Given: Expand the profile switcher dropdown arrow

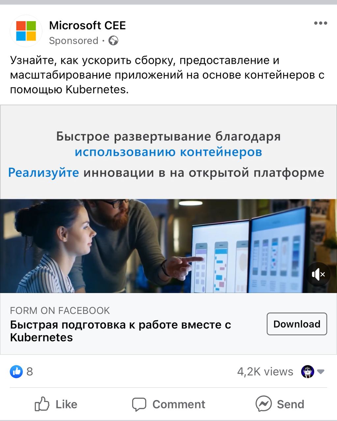Looking at the screenshot, I should 321,372.
